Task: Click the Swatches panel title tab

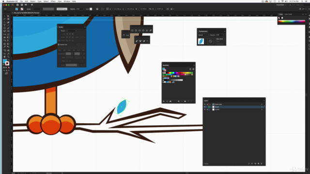Action: 166,65
